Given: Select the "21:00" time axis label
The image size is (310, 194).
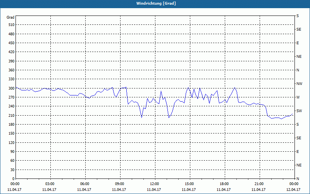Looking at the screenshot, I should coord(259,184).
